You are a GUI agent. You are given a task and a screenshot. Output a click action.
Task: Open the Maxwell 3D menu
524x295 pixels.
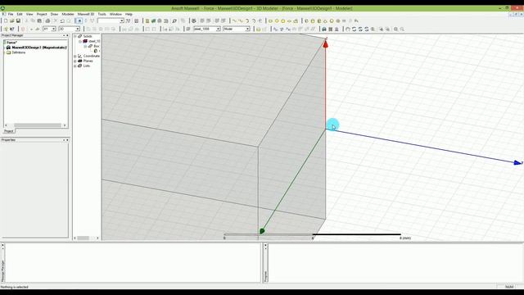pyautogui.click(x=86, y=15)
